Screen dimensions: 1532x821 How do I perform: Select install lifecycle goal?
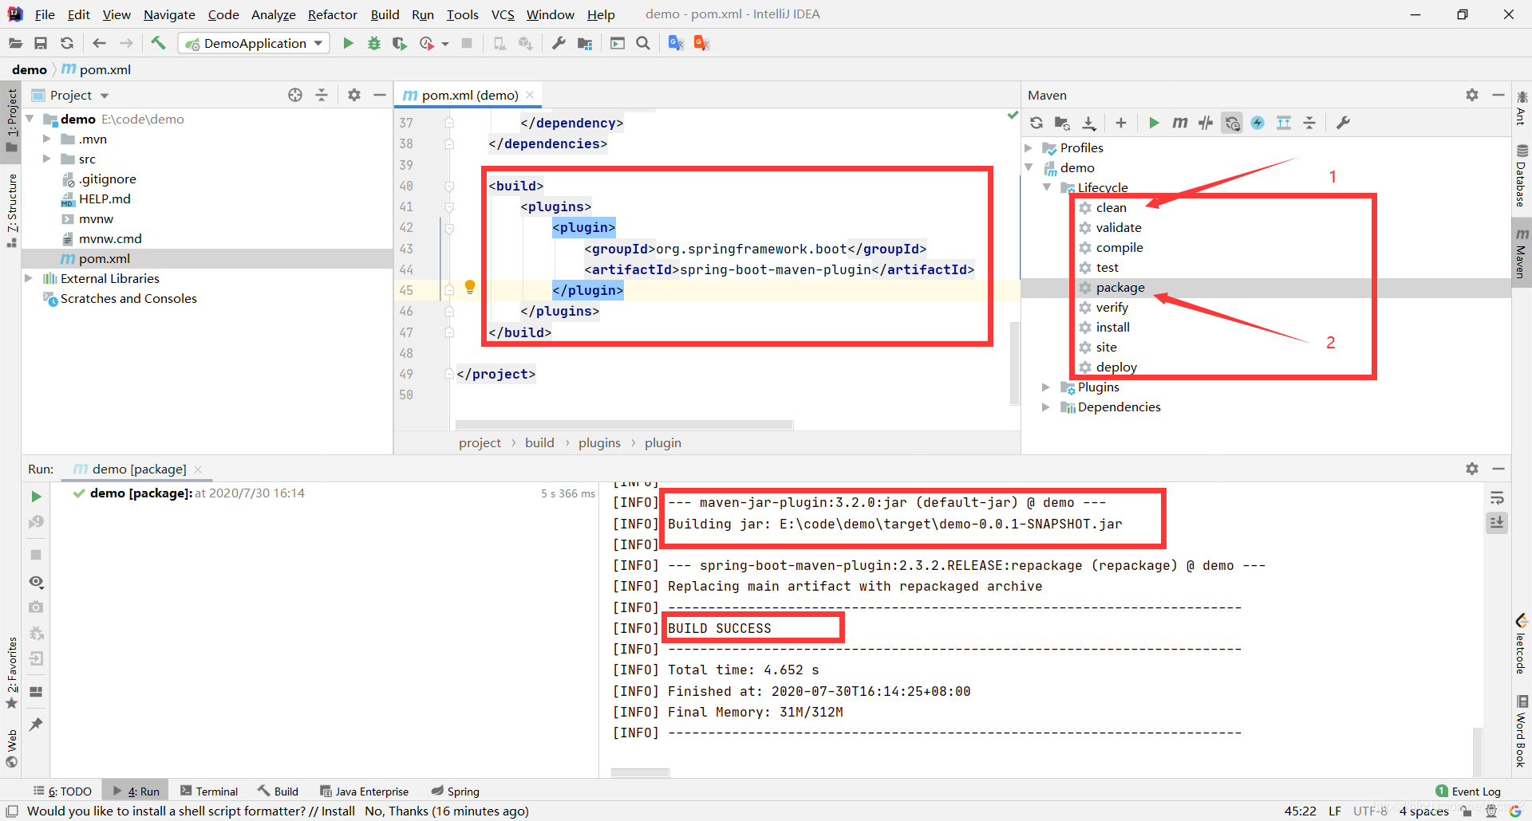coord(1112,327)
